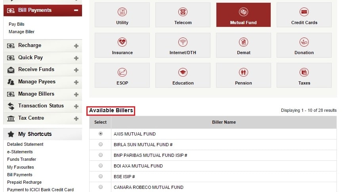Open the e-Statements shortcut link
The height and width of the screenshot is (192, 344).
(20, 152)
